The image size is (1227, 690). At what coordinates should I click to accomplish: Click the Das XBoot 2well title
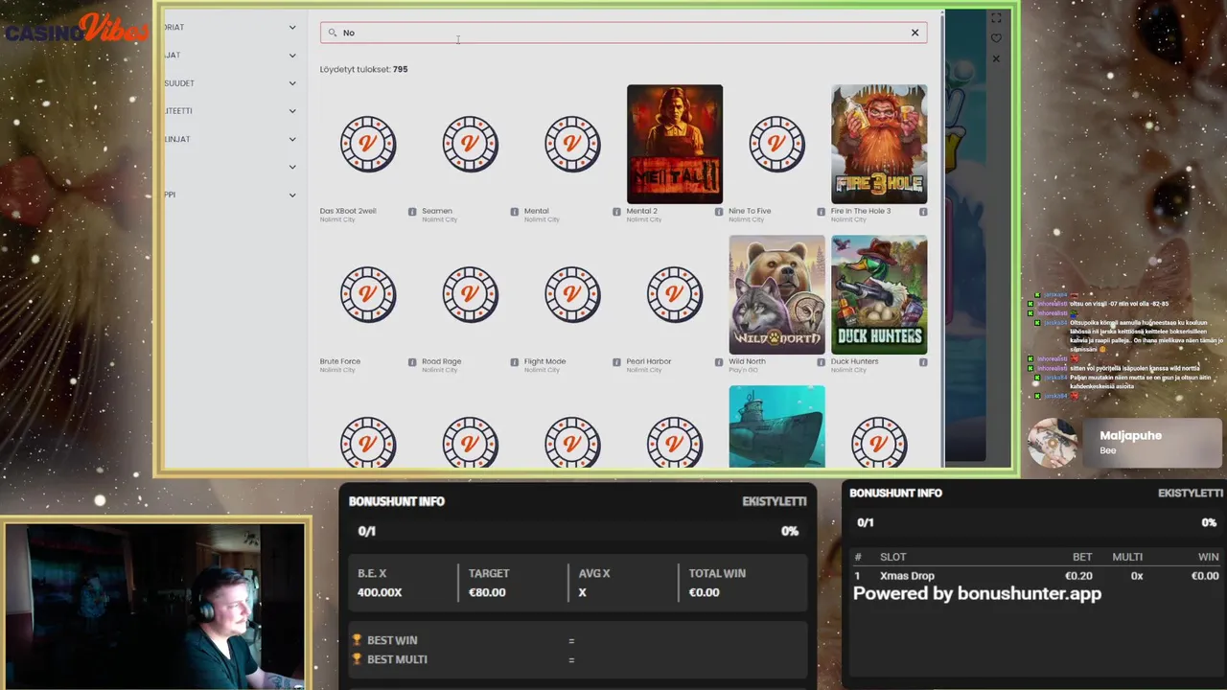[x=348, y=211]
